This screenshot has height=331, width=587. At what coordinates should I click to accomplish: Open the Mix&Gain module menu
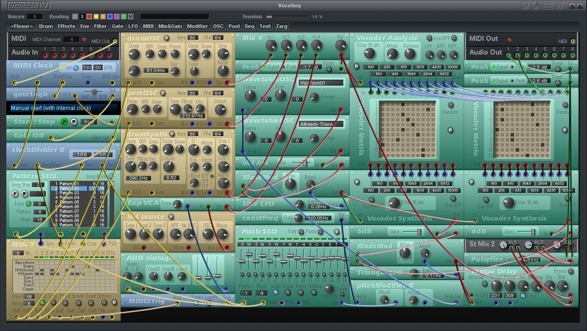point(170,27)
